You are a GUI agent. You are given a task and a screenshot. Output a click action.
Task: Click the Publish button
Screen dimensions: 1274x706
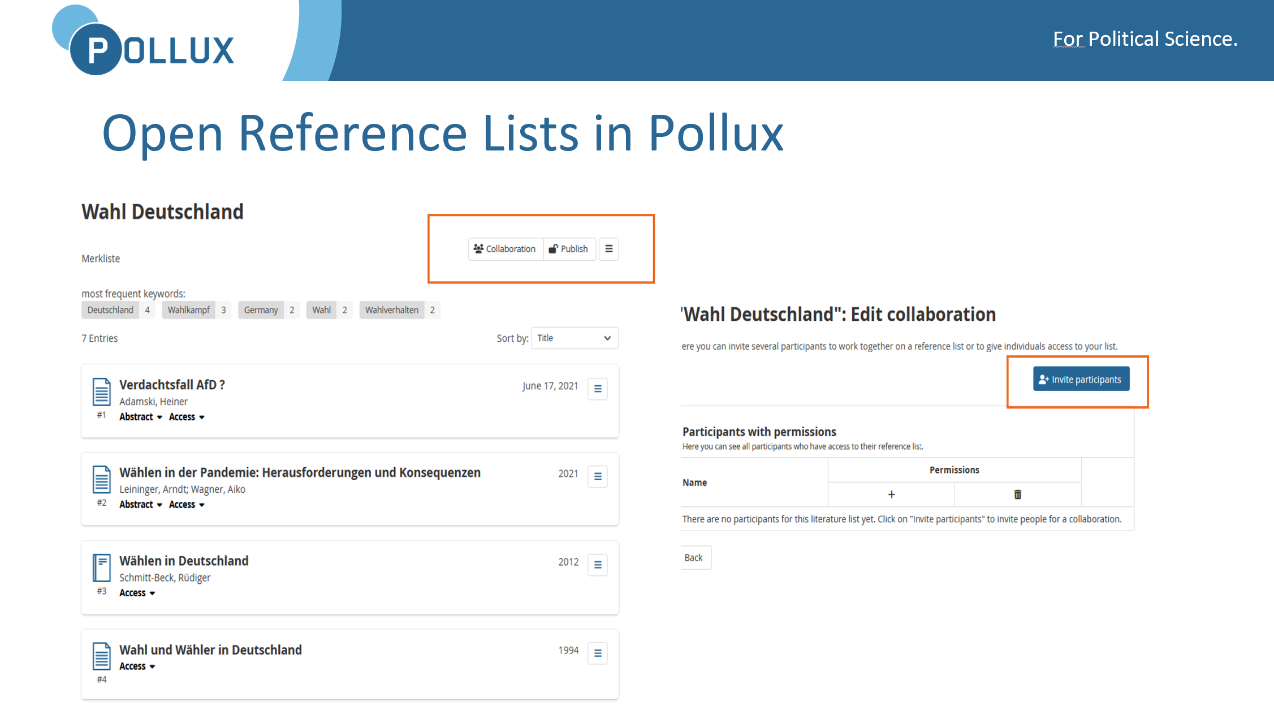click(x=569, y=249)
